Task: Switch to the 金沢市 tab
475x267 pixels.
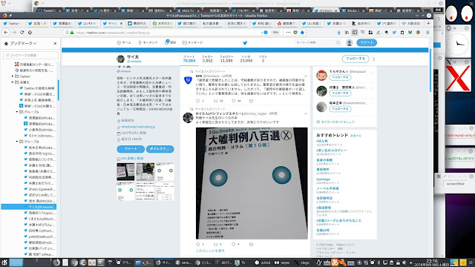Action: 361,23
